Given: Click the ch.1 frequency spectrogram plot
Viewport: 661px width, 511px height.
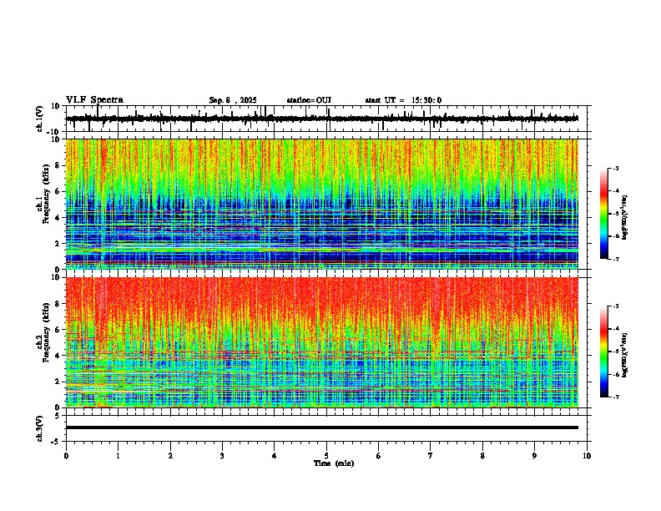Looking at the screenshot, I should [322, 204].
